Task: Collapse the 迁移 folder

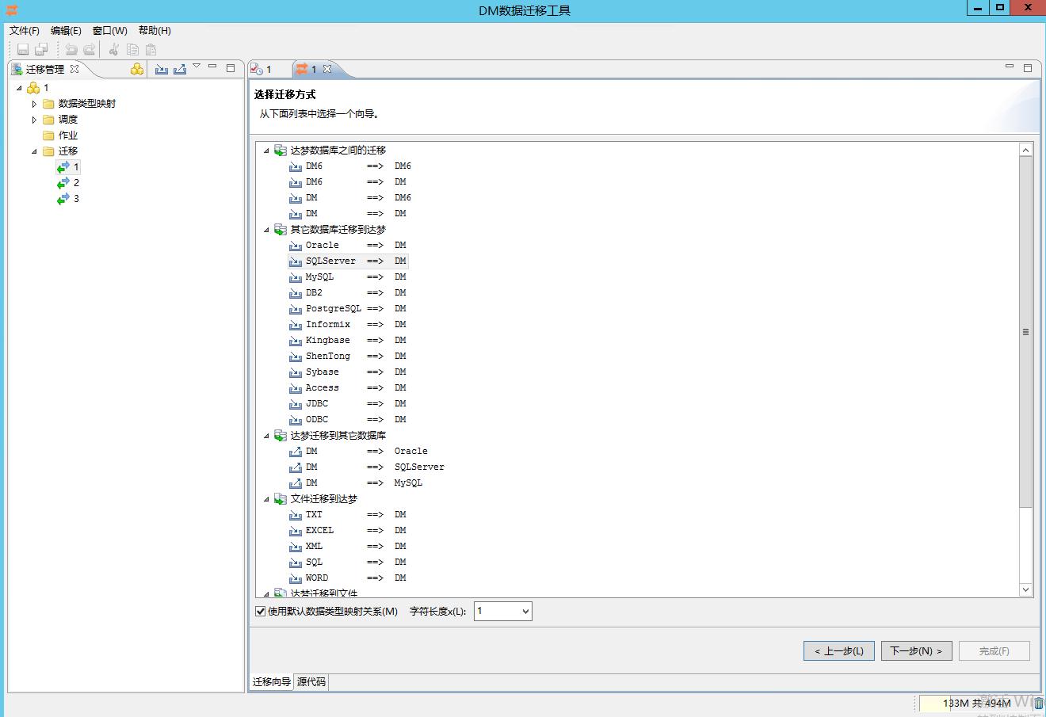Action: pos(34,151)
